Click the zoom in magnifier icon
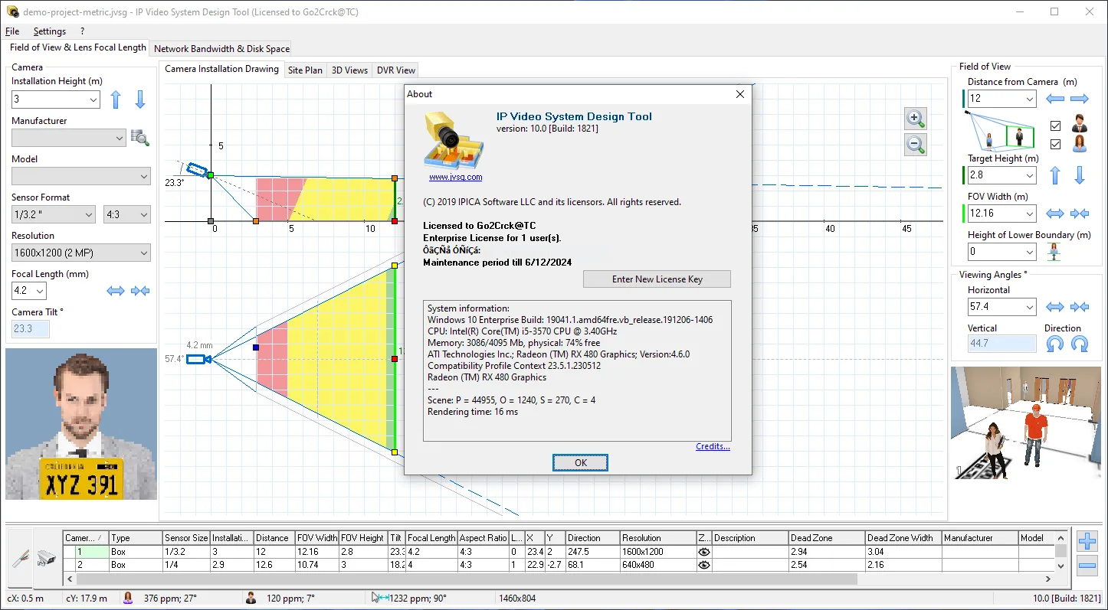This screenshot has width=1108, height=610. click(916, 118)
